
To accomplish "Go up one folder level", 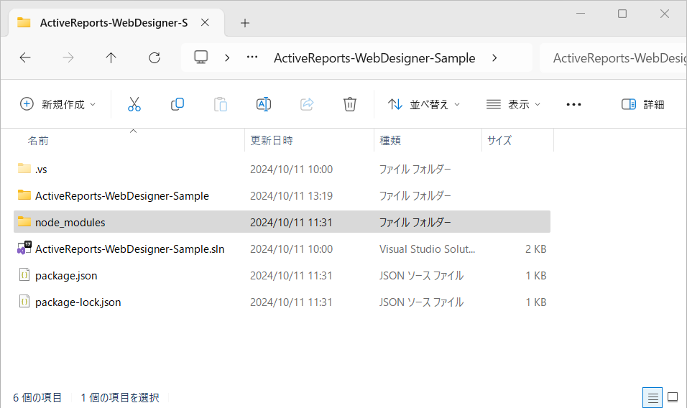I will coord(111,57).
